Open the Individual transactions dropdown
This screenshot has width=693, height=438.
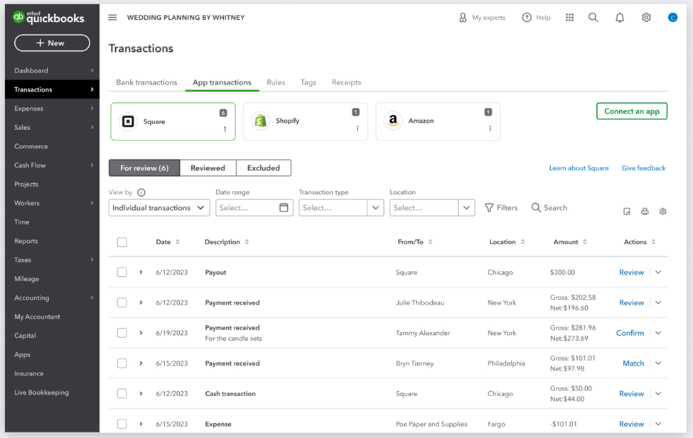pyautogui.click(x=159, y=208)
